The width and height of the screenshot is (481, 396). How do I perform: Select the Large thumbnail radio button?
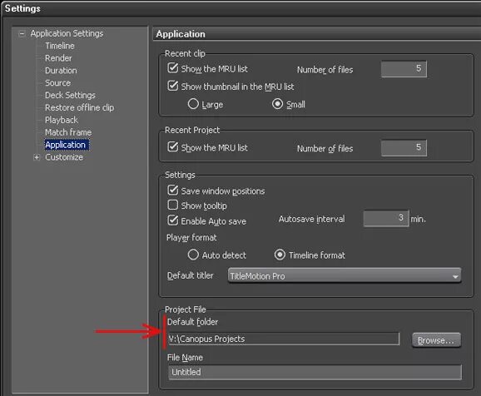click(193, 104)
